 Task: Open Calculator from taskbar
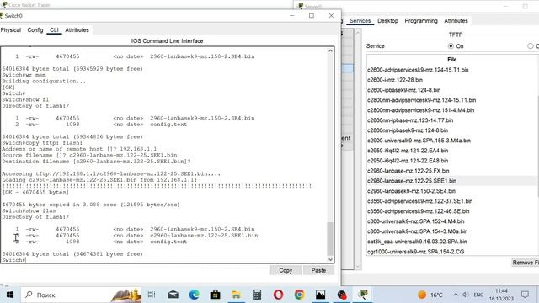(x=257, y=295)
